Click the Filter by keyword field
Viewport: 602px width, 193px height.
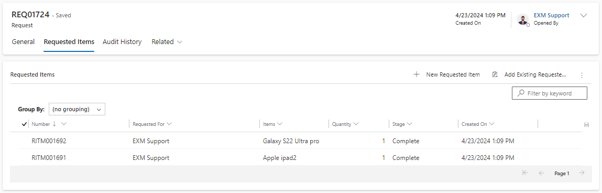tap(549, 93)
